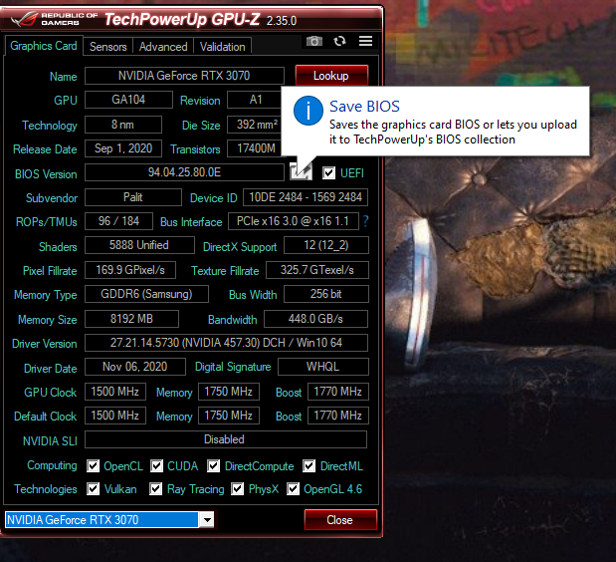
Task: Click the Lookup button
Action: coord(331,76)
